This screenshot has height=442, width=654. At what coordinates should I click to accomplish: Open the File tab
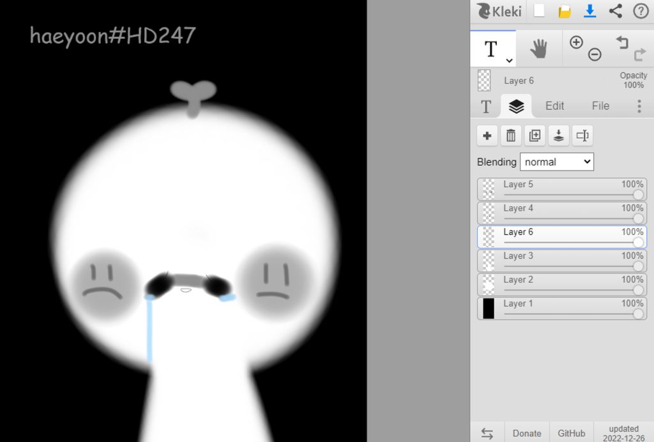(600, 106)
